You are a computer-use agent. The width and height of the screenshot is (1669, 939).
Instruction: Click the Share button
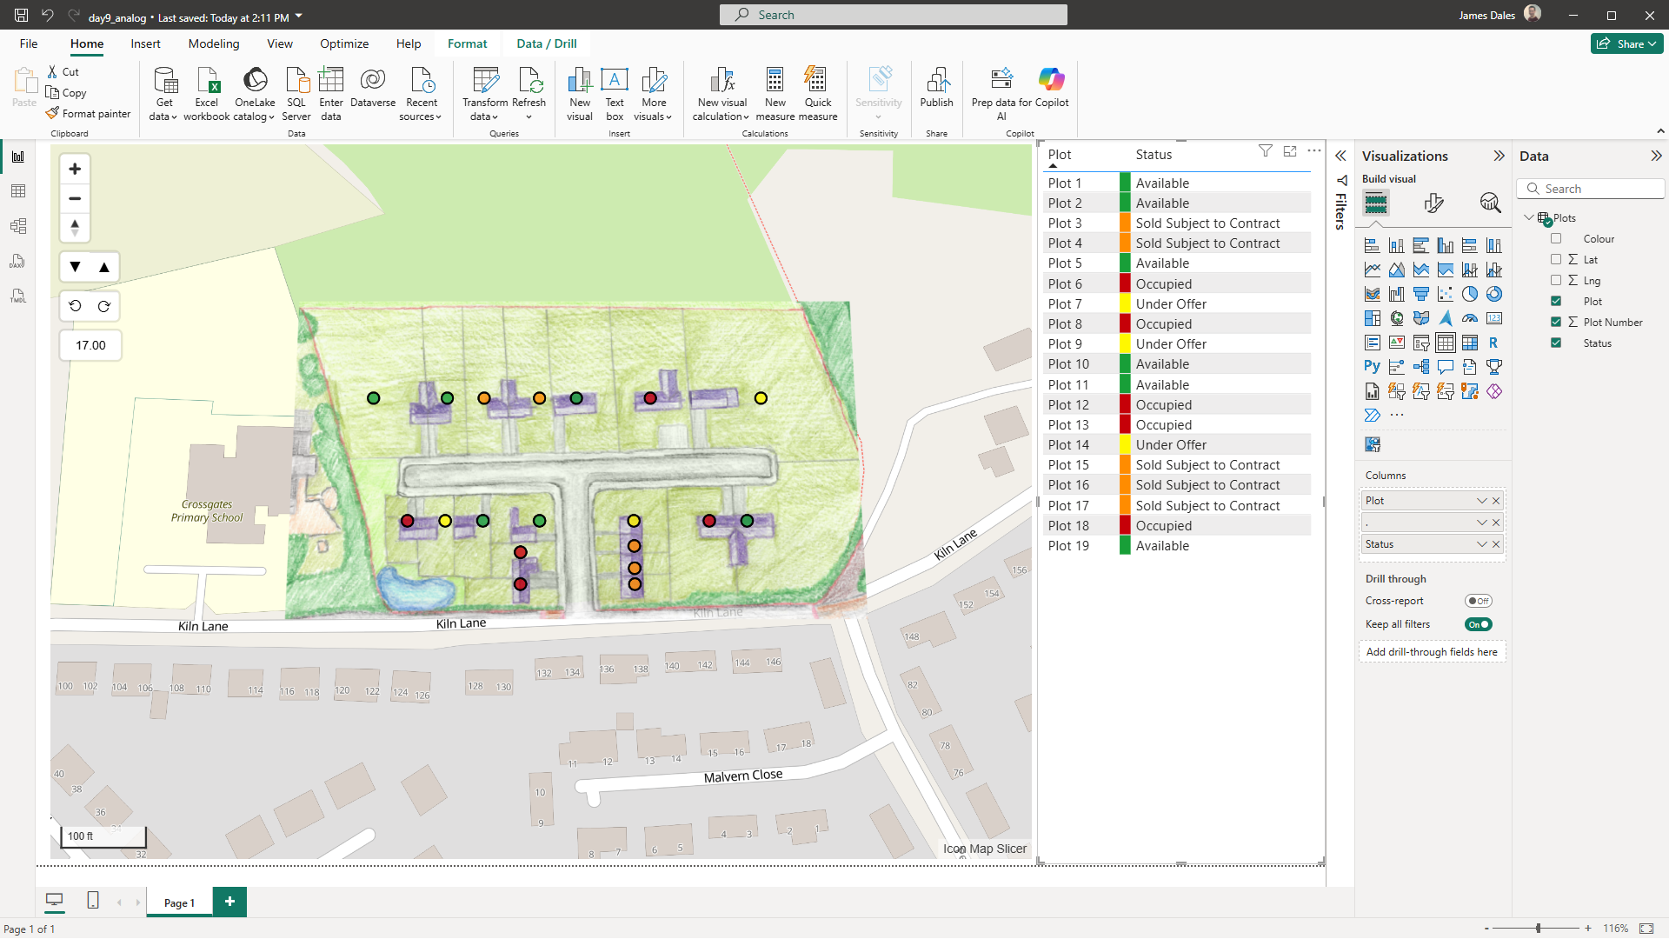click(1626, 43)
